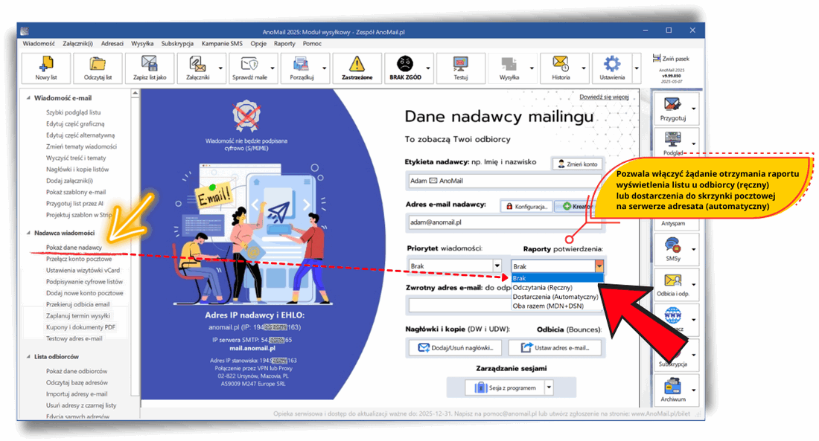Select Przygotuj list przez AI item
The height and width of the screenshot is (441, 819).
point(74,204)
